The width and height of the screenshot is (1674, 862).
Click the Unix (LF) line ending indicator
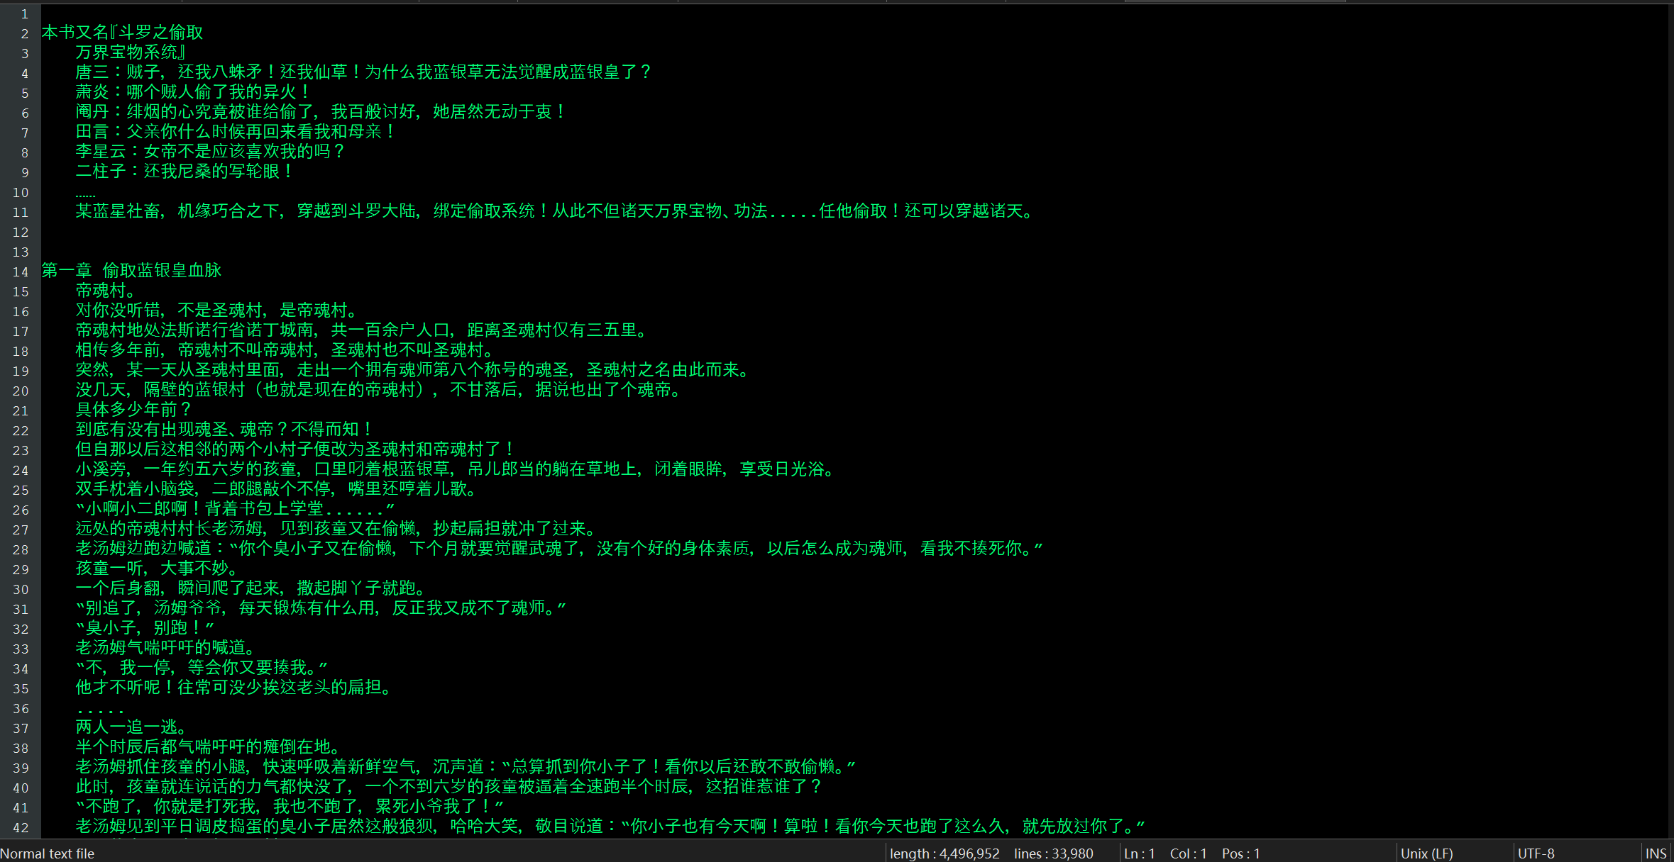pos(1426,853)
